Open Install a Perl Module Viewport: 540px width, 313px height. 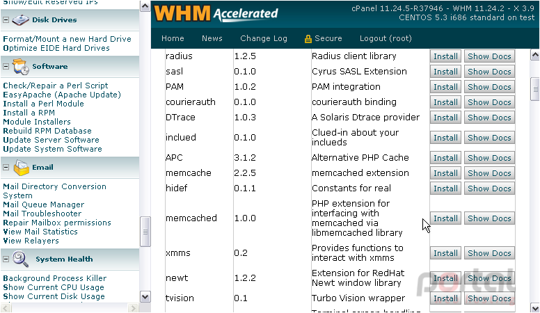(x=43, y=104)
